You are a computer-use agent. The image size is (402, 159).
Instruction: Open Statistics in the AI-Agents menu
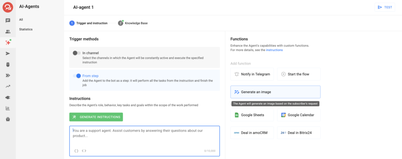(26, 29)
